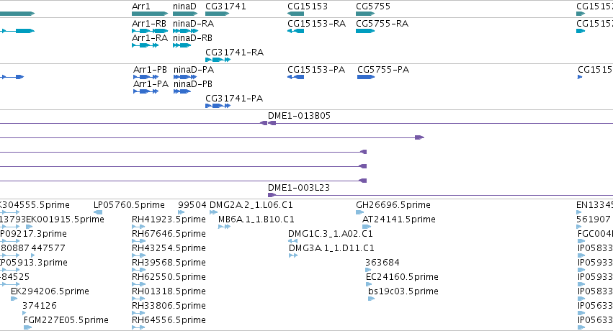Select EST 99504 label

point(192,205)
